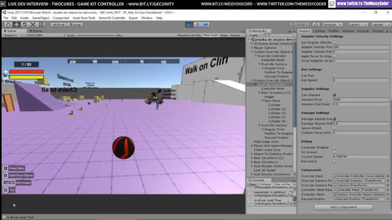Open the Collab dropdown in toolbar
Image resolution: width=392 pixels, height=220 pixels.
click(300, 24)
